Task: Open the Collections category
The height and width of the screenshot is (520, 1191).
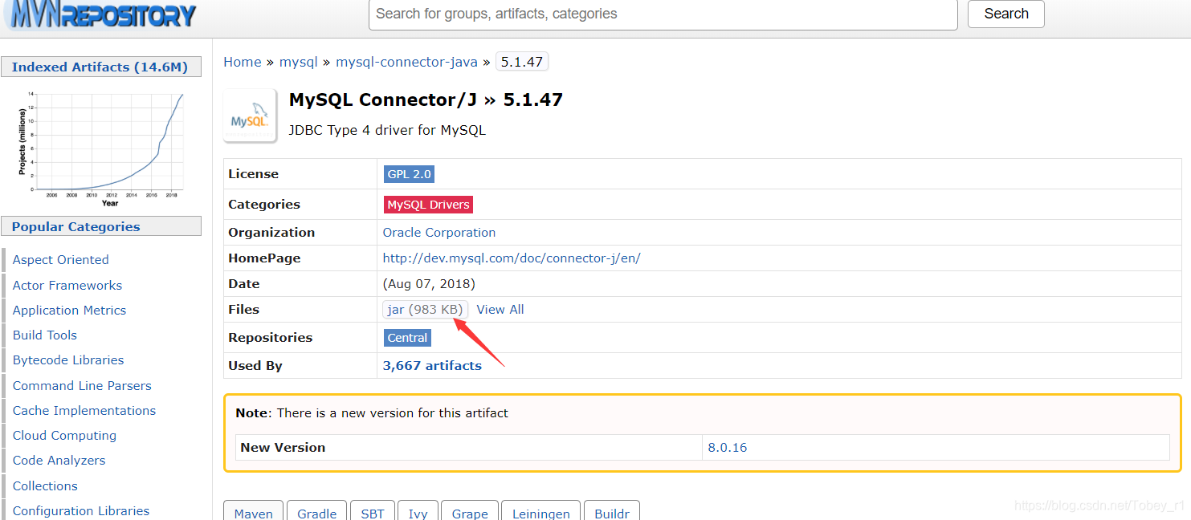Action: pyautogui.click(x=45, y=486)
